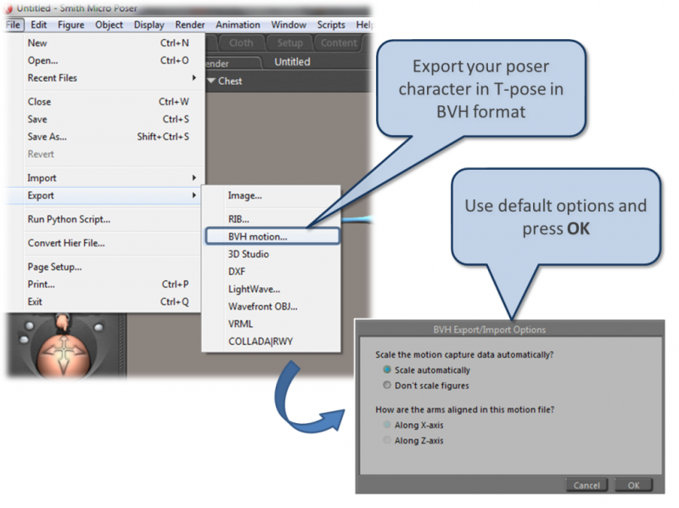Open the Object menu
679x508 pixels.
pyautogui.click(x=109, y=25)
